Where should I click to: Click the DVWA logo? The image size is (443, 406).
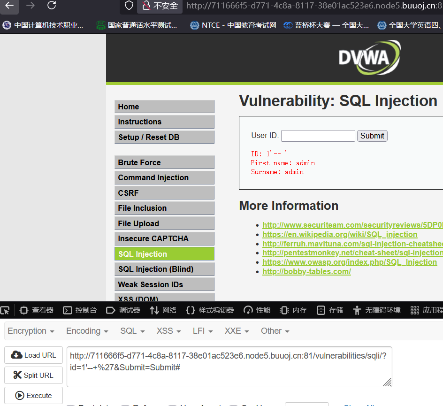369,58
